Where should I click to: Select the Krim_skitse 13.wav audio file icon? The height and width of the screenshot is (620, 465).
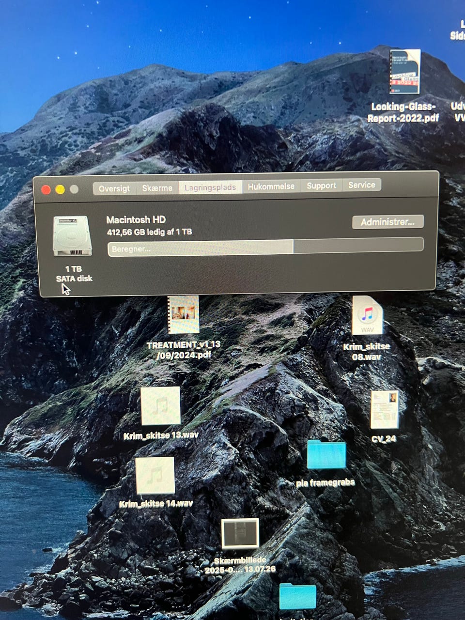(160, 406)
